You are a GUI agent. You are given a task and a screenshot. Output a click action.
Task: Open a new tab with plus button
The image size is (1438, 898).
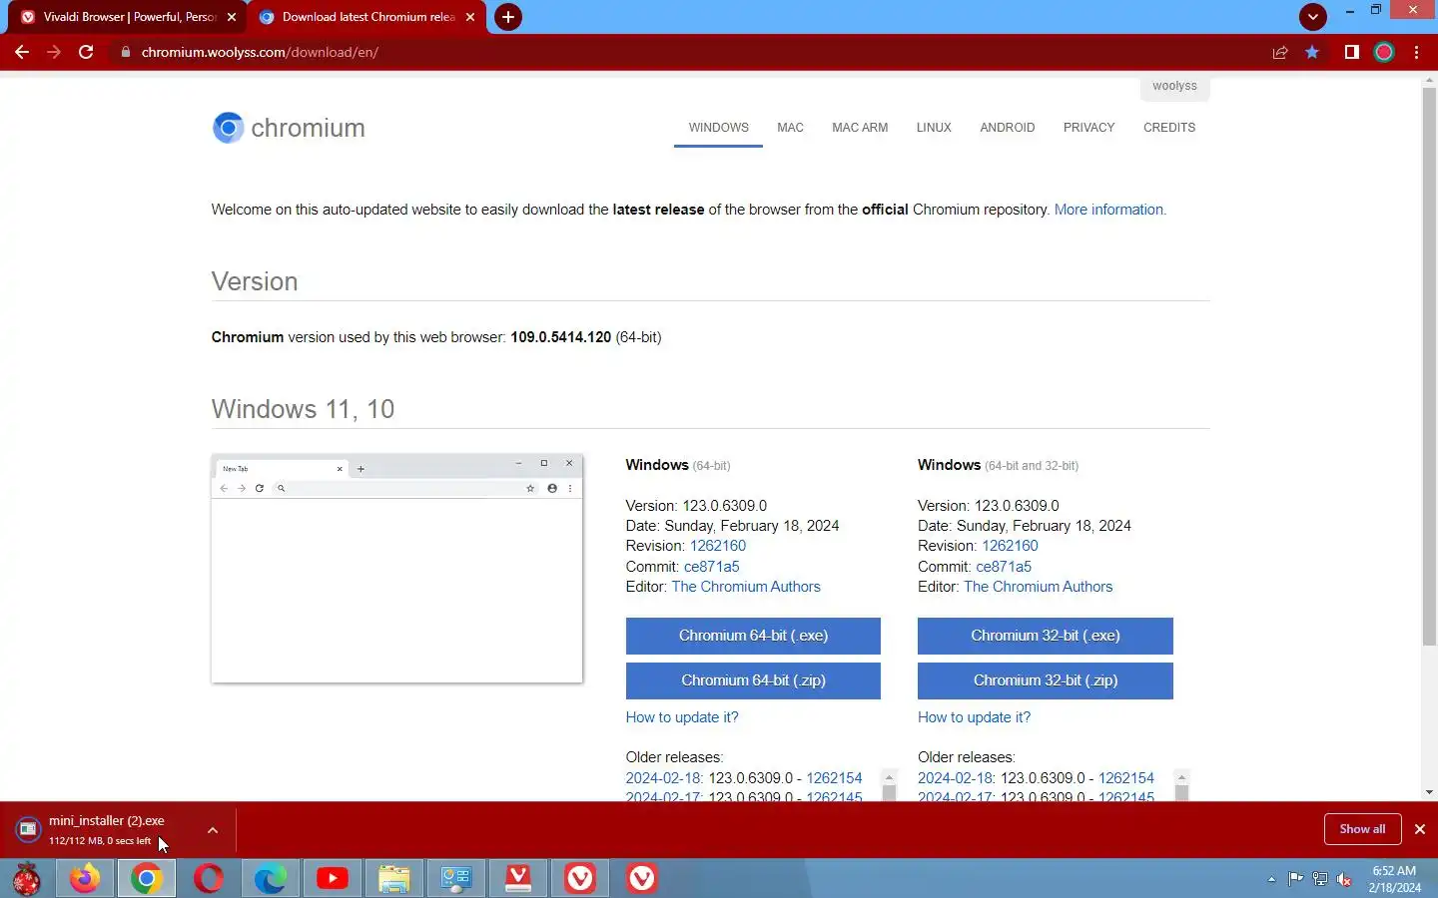tap(507, 17)
